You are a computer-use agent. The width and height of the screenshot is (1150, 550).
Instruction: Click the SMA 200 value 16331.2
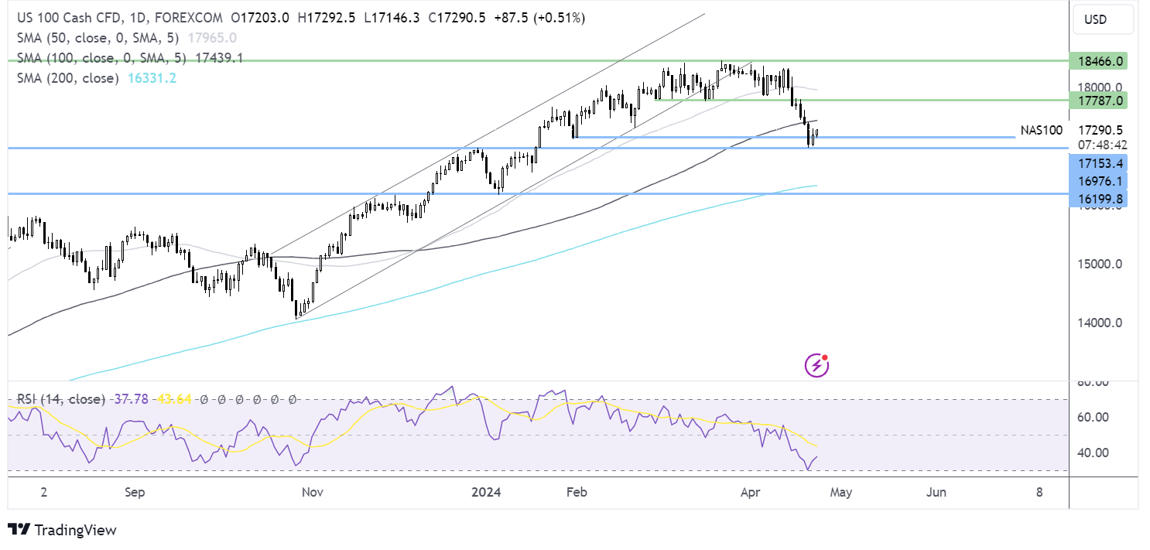point(150,78)
